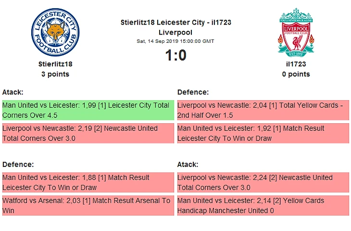Click the Liverpool FC club crest
The height and width of the screenshot is (231, 351).
click(x=296, y=32)
